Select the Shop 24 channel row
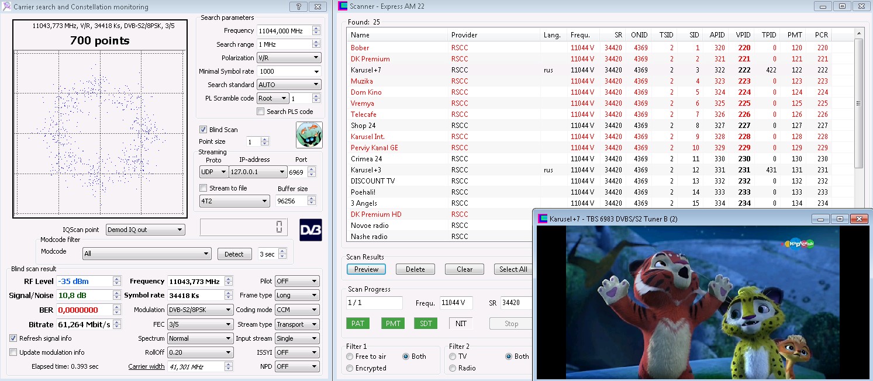This screenshot has height=381, width=873. (600, 126)
